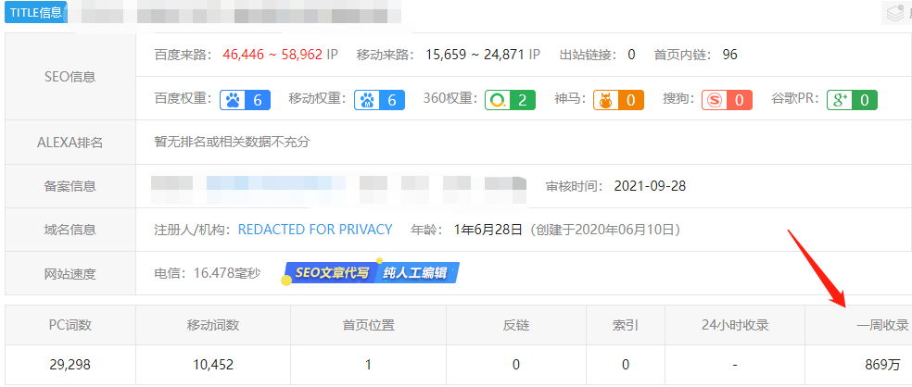Image resolution: width=912 pixels, height=387 pixels.
Task: Click the homepage position value 1
Action: (368, 365)
